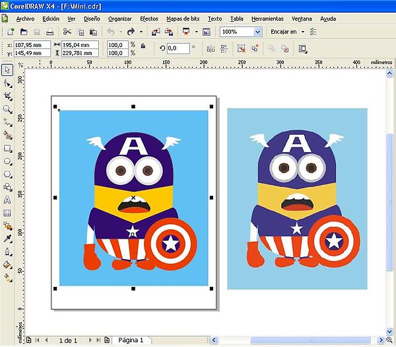Open the Archivo menu

25,19
